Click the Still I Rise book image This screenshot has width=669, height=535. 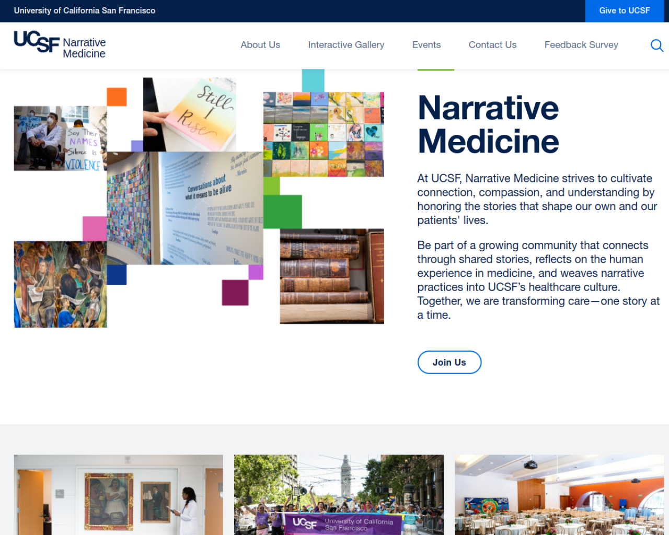coord(189,114)
